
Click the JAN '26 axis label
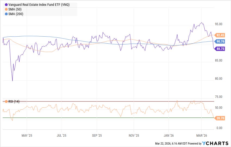(x=169, y=136)
